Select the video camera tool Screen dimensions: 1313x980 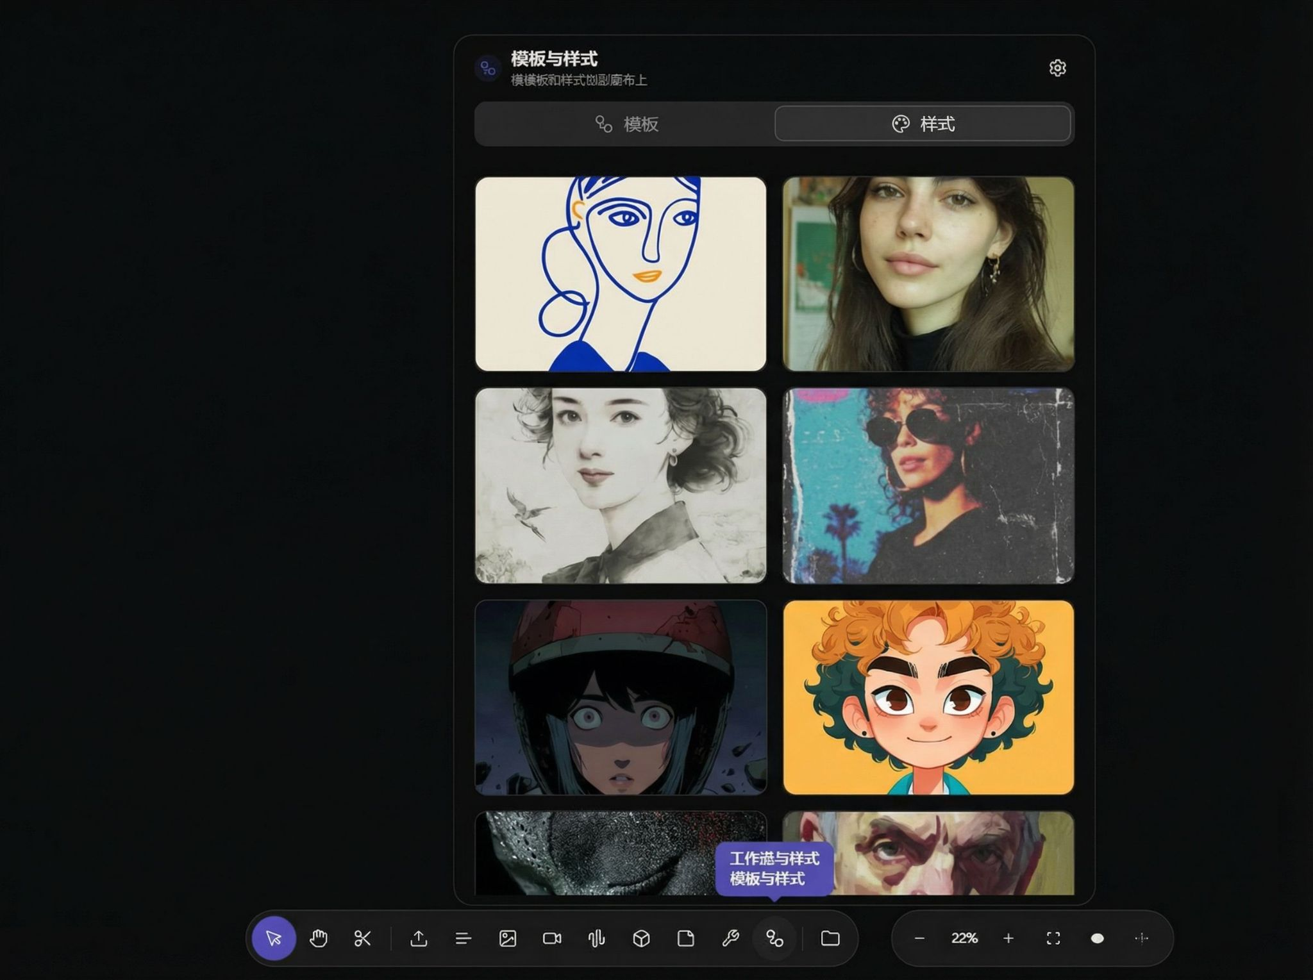[553, 939]
